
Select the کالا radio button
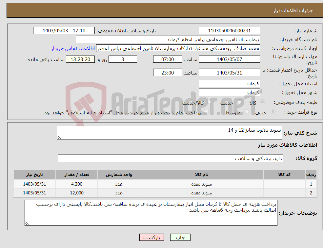coord(262,102)
